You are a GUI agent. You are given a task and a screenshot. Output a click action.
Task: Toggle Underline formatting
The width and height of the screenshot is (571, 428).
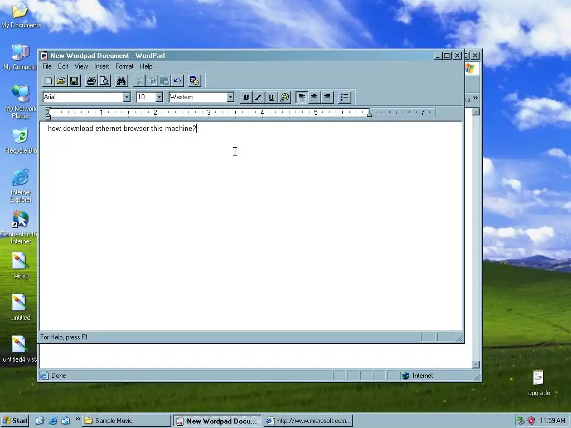coord(272,97)
